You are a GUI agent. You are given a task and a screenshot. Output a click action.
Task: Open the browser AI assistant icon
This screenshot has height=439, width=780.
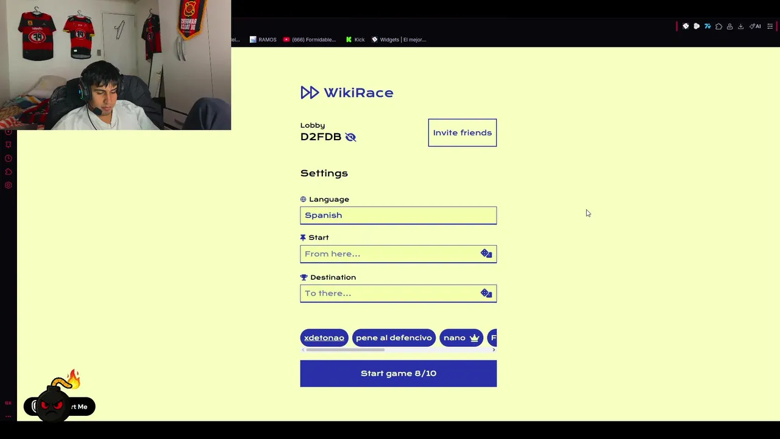click(755, 27)
